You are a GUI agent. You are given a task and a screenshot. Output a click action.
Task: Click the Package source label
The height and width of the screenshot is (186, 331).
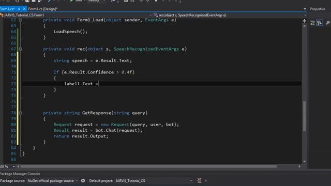[x=12, y=181]
